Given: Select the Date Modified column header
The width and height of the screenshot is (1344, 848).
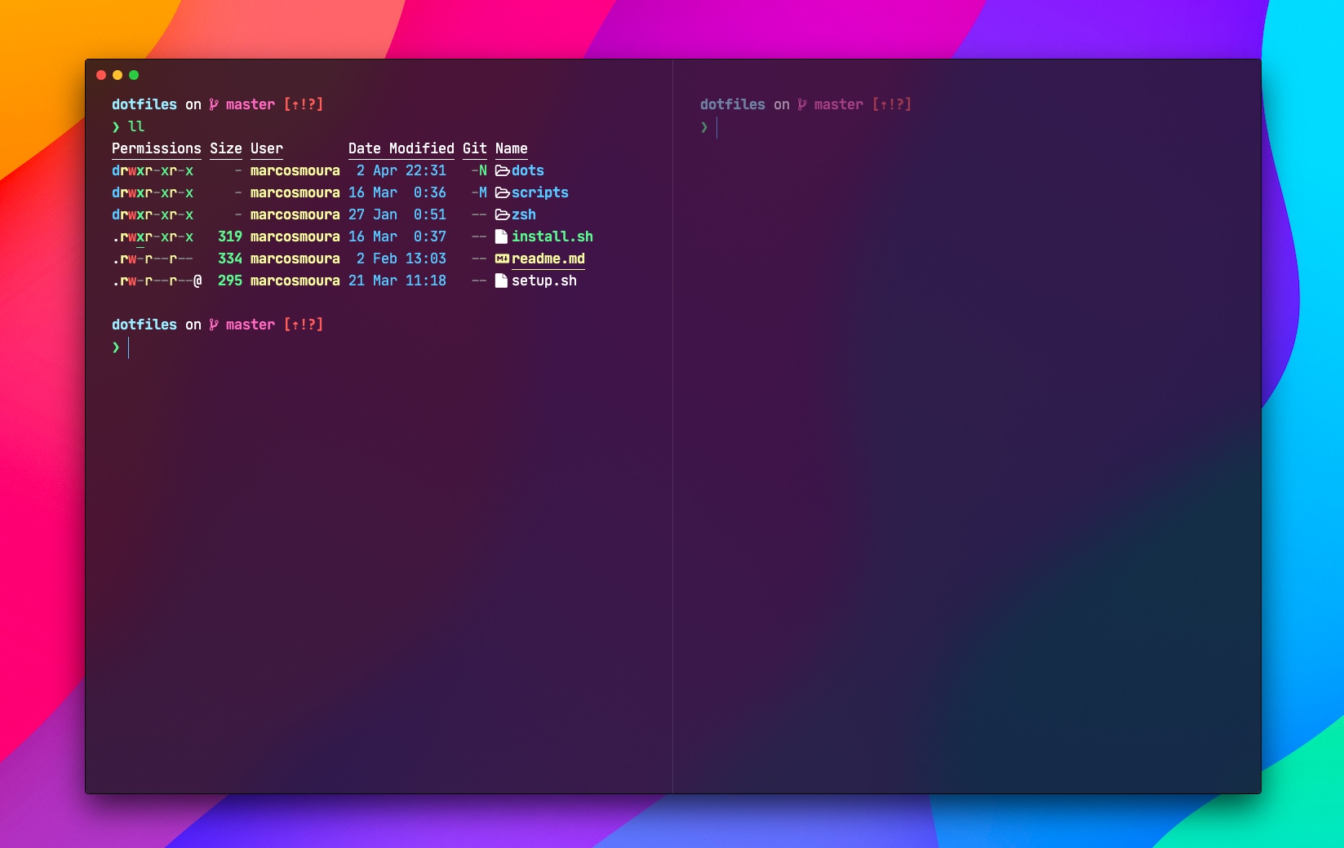Looking at the screenshot, I should click(x=401, y=148).
